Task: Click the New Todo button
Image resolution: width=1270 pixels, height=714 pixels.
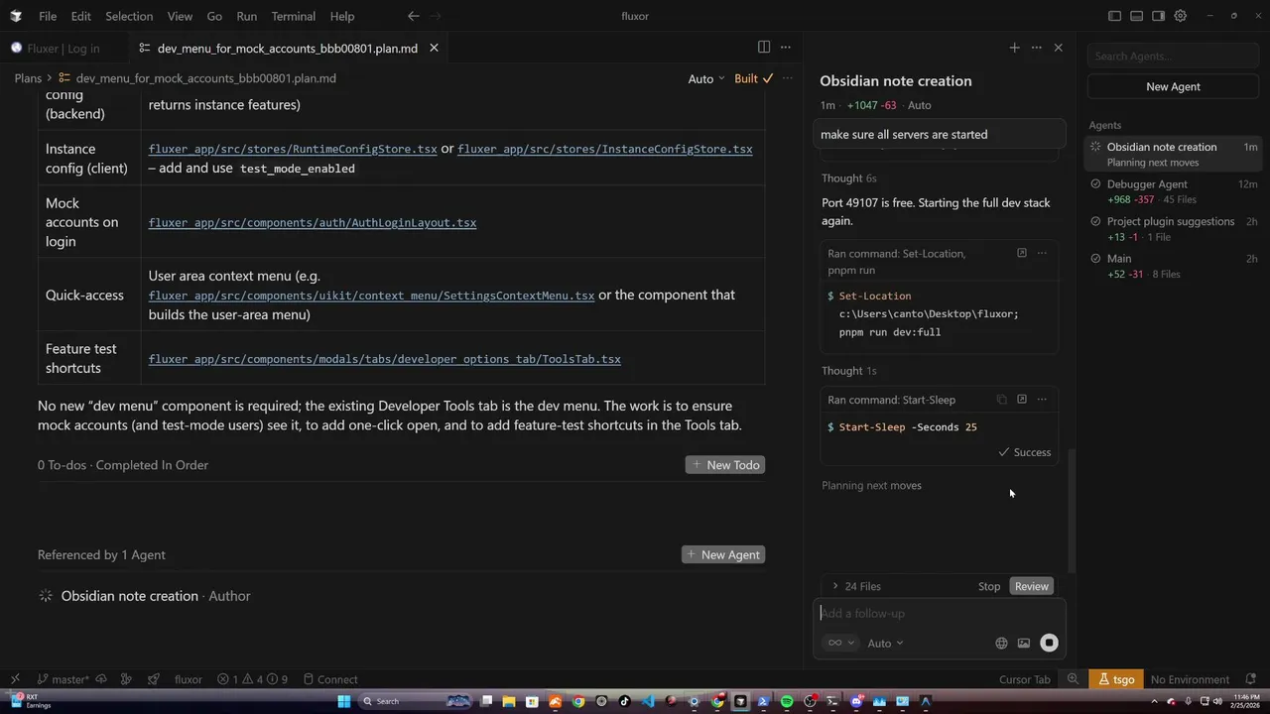Action: (x=725, y=465)
